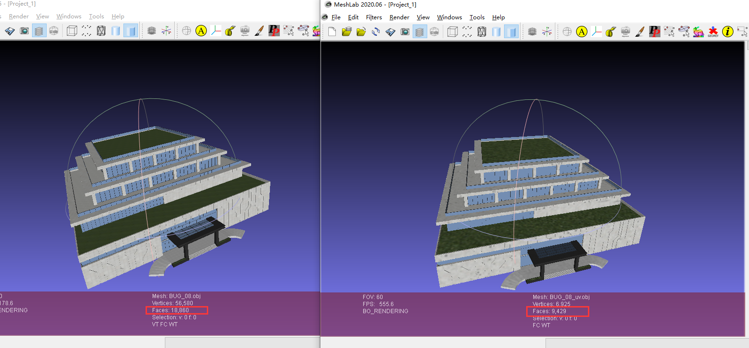Toggle Points rendering in left window

point(87,31)
